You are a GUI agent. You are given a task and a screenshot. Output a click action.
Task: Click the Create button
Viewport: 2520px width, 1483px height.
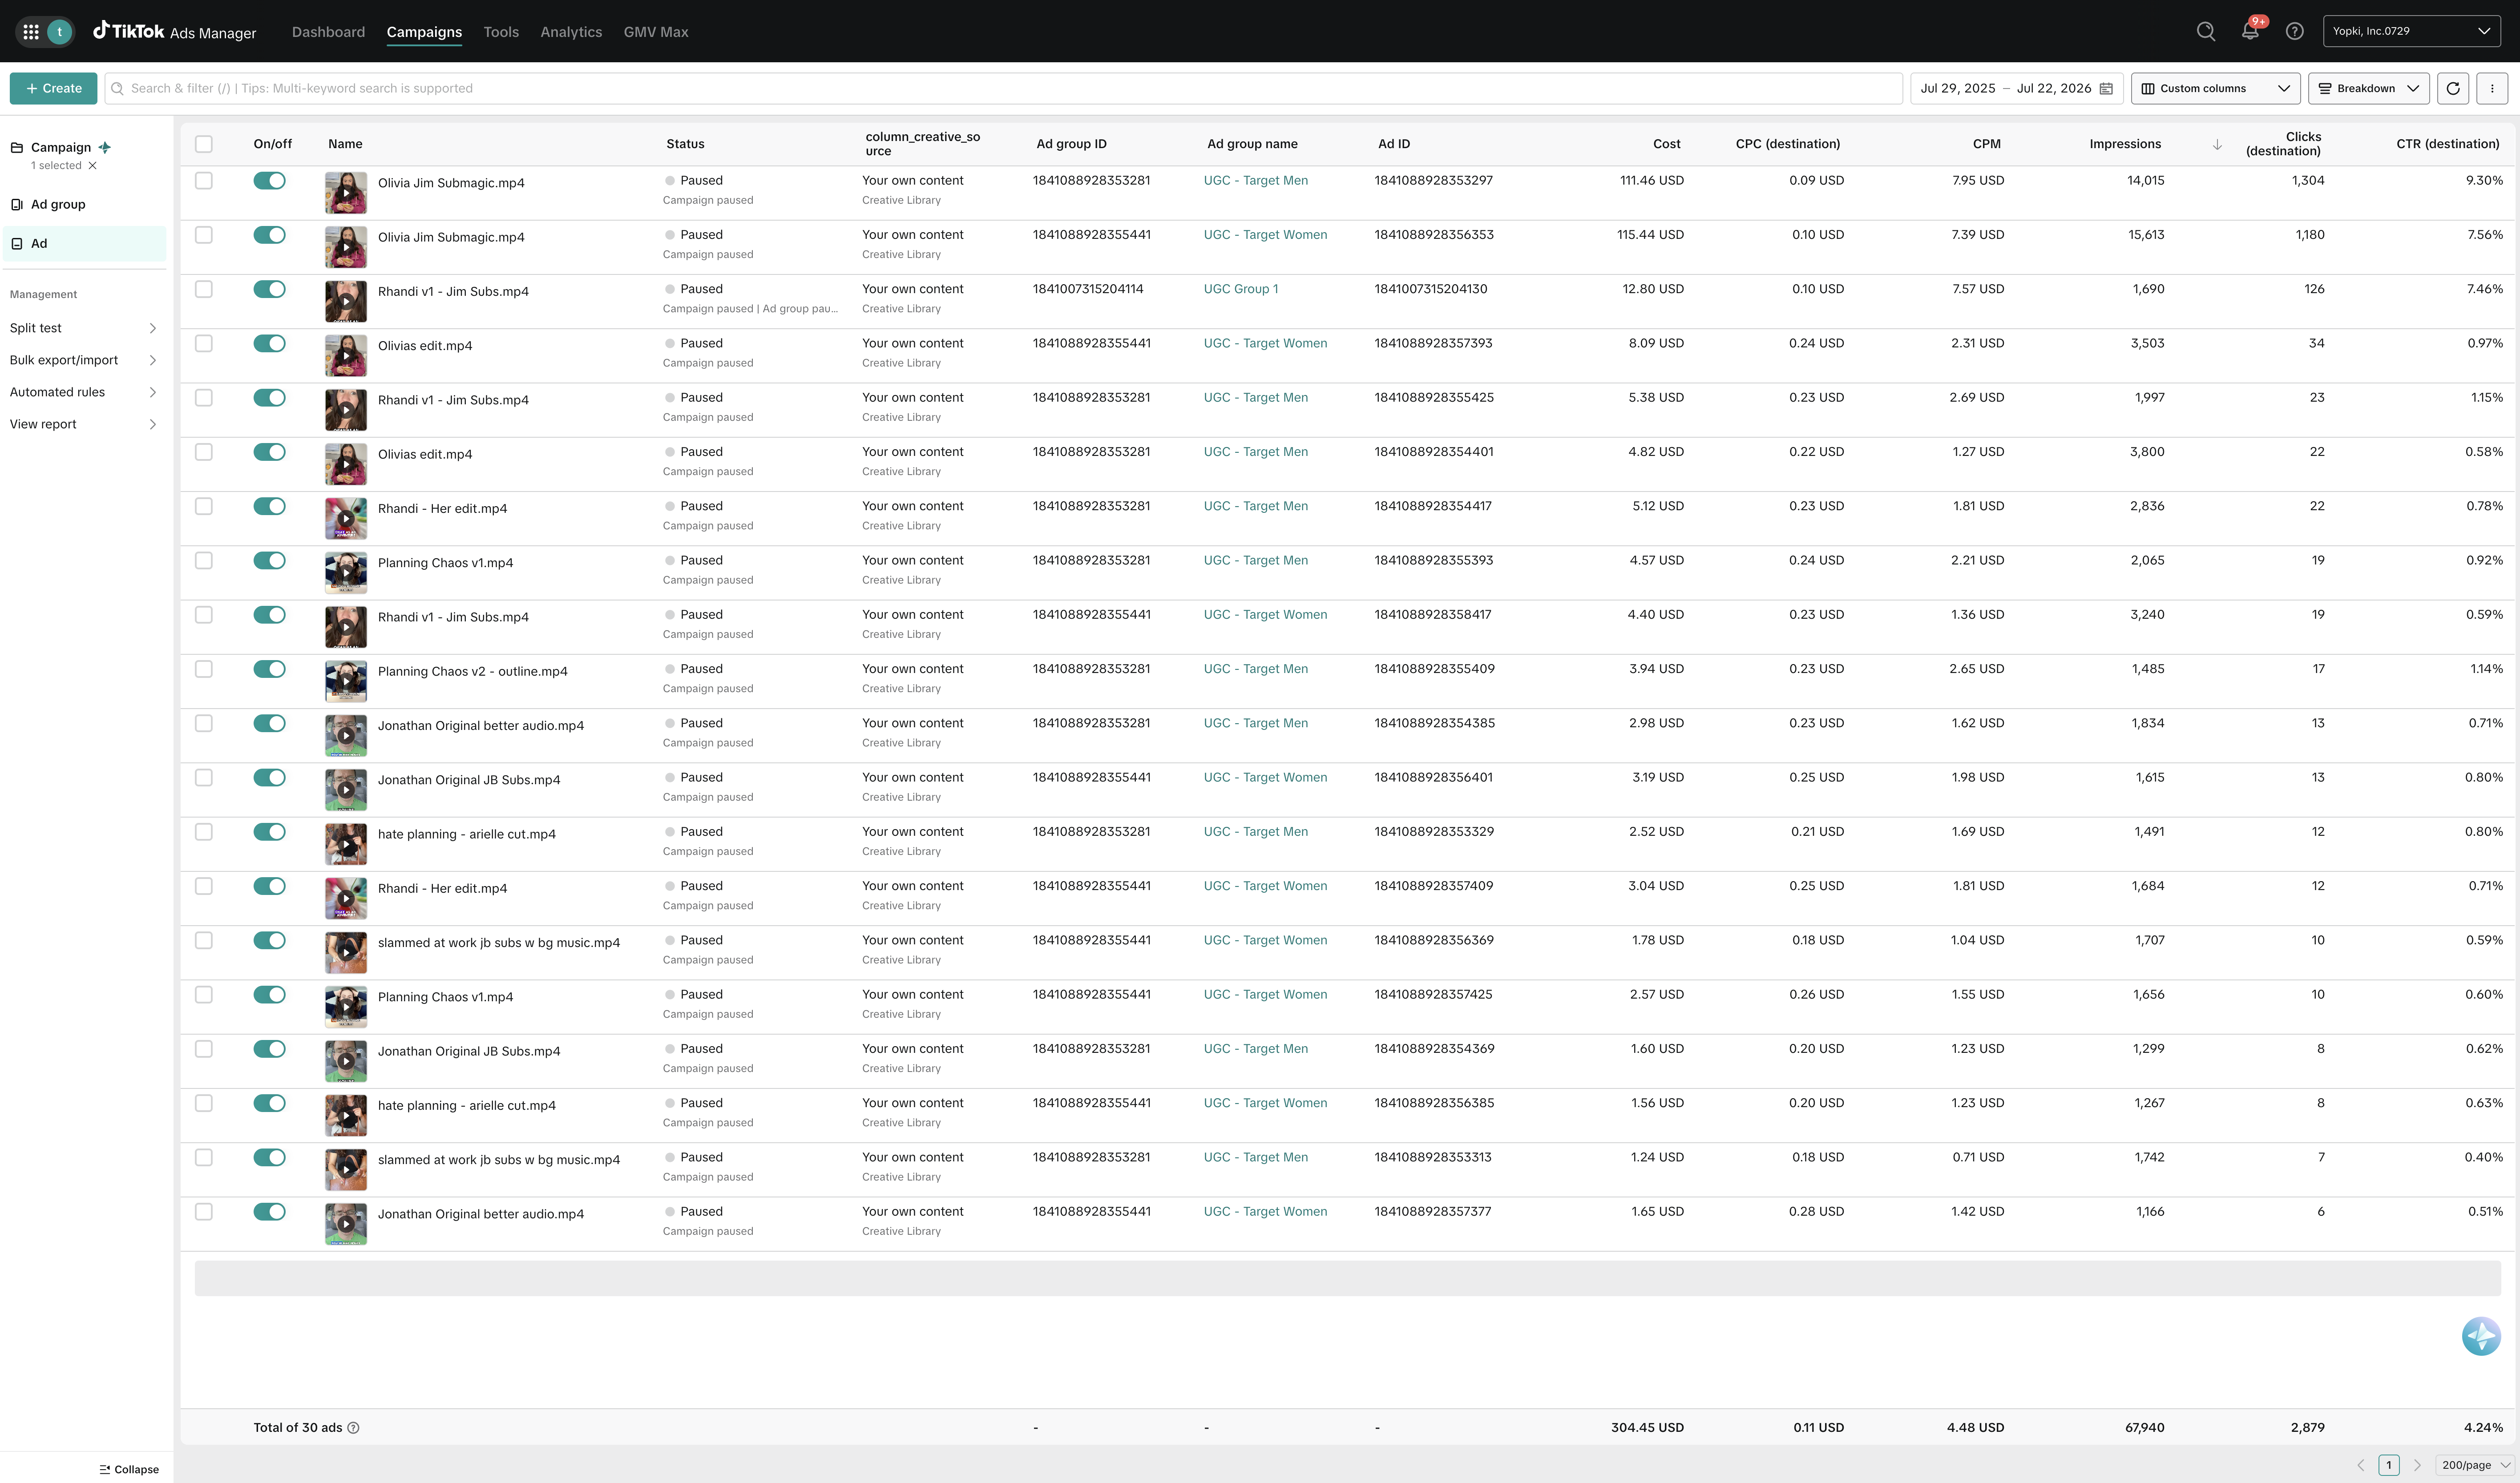[x=54, y=88]
